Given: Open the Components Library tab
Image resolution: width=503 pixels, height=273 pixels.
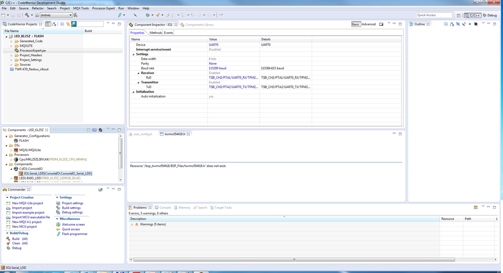Looking at the screenshot, I should click(x=197, y=25).
